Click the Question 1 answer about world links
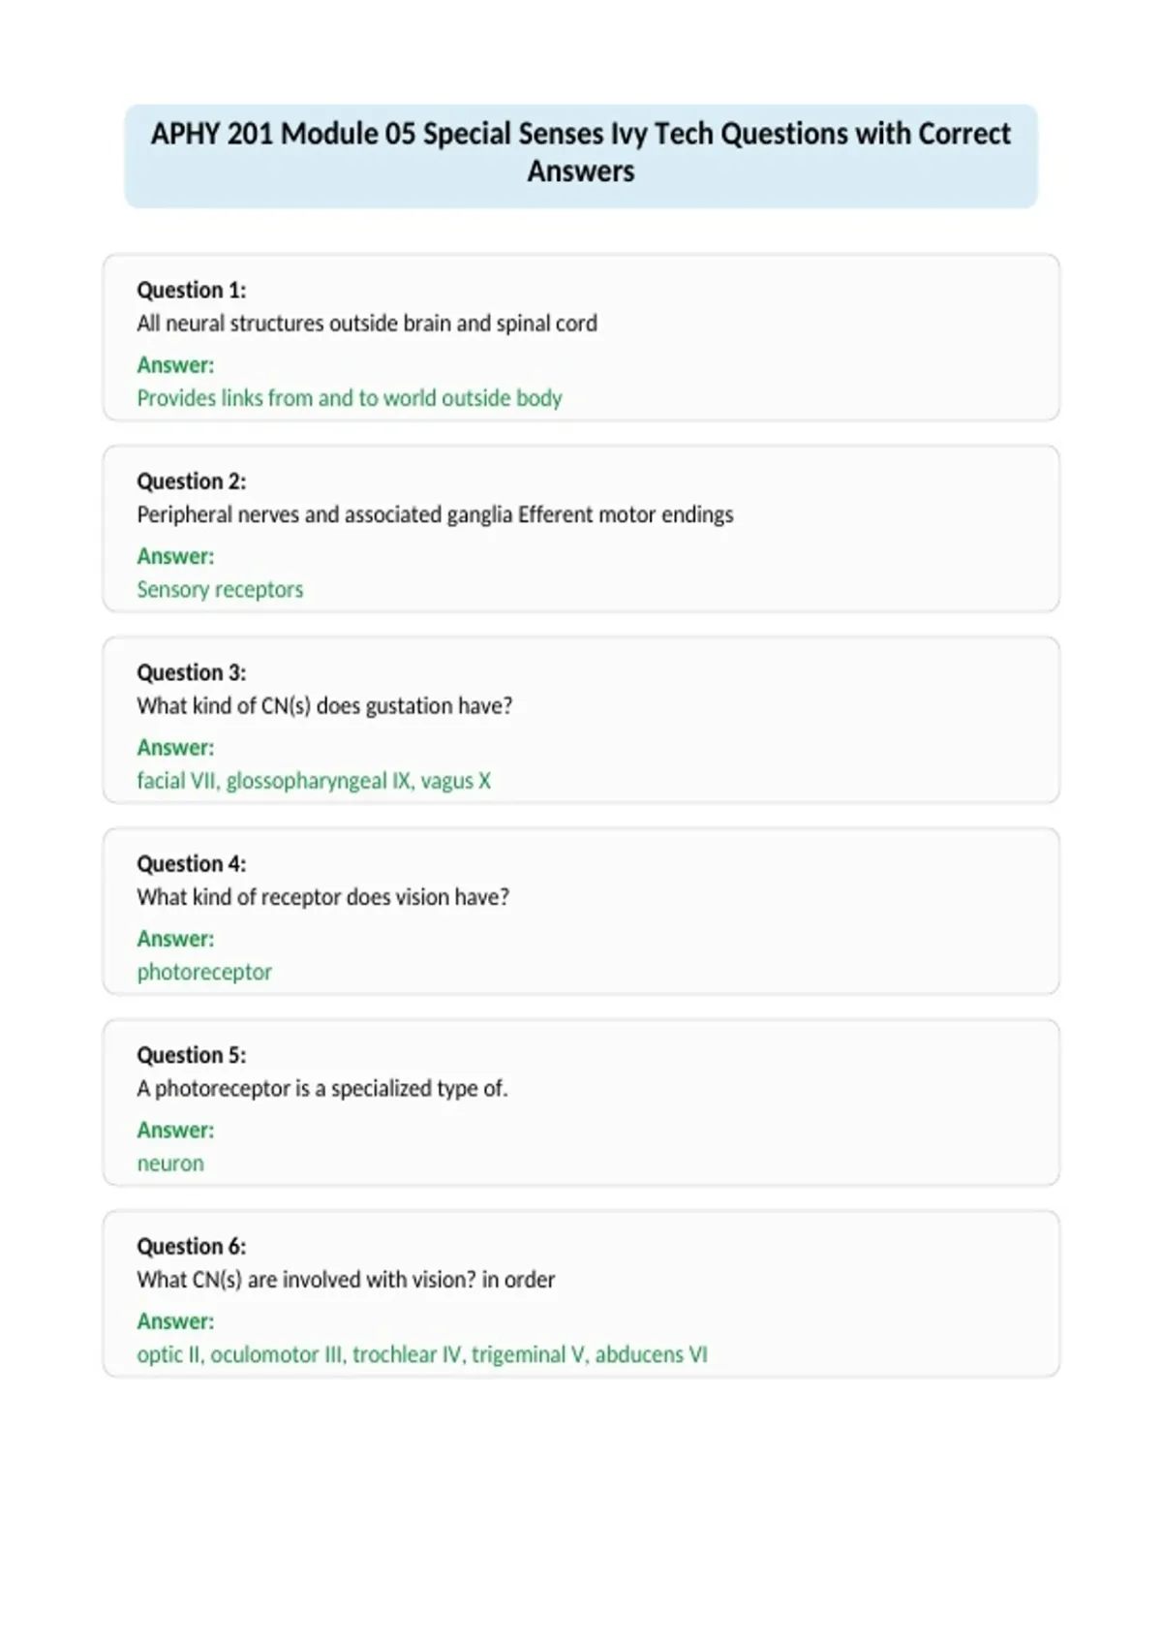Screen dimensions: 1162x1647 tap(350, 398)
